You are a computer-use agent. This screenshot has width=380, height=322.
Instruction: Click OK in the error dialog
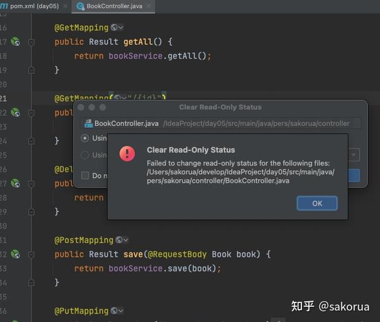[x=317, y=203]
